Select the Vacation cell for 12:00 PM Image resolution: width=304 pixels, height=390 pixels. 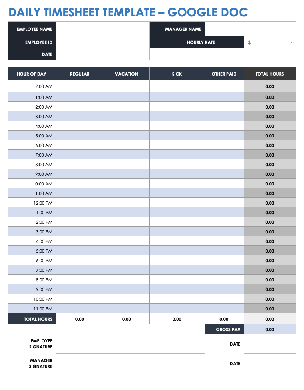point(127,203)
